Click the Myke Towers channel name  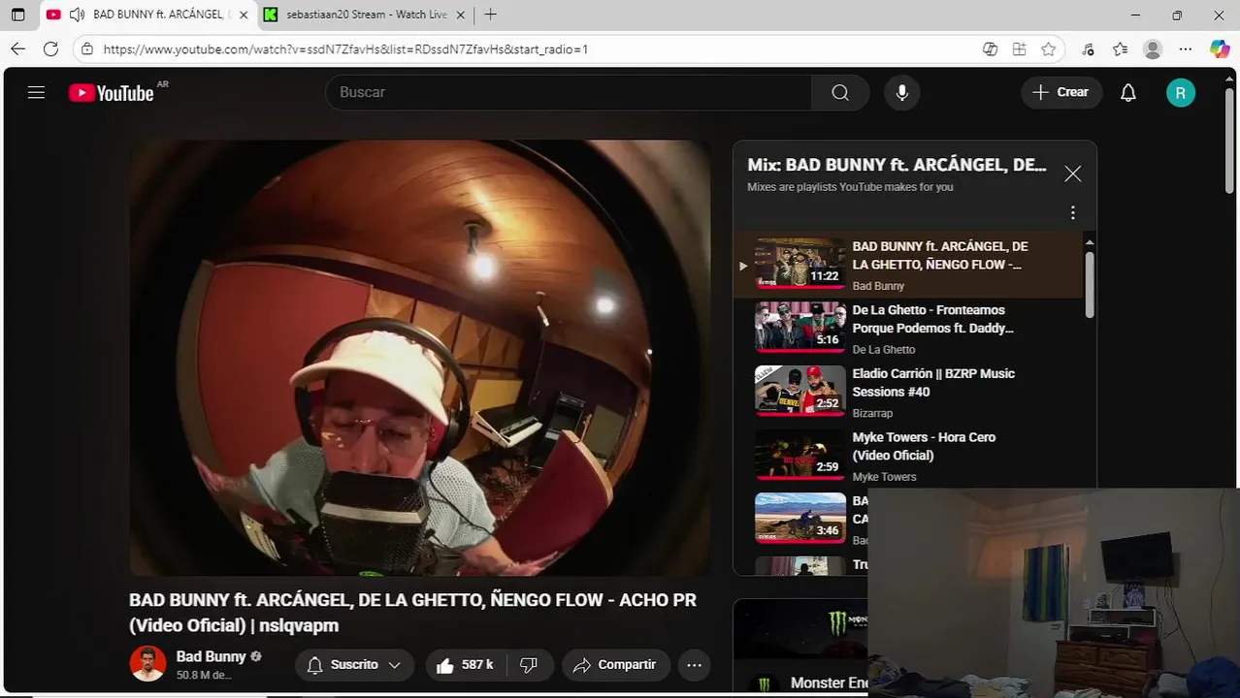[884, 477]
